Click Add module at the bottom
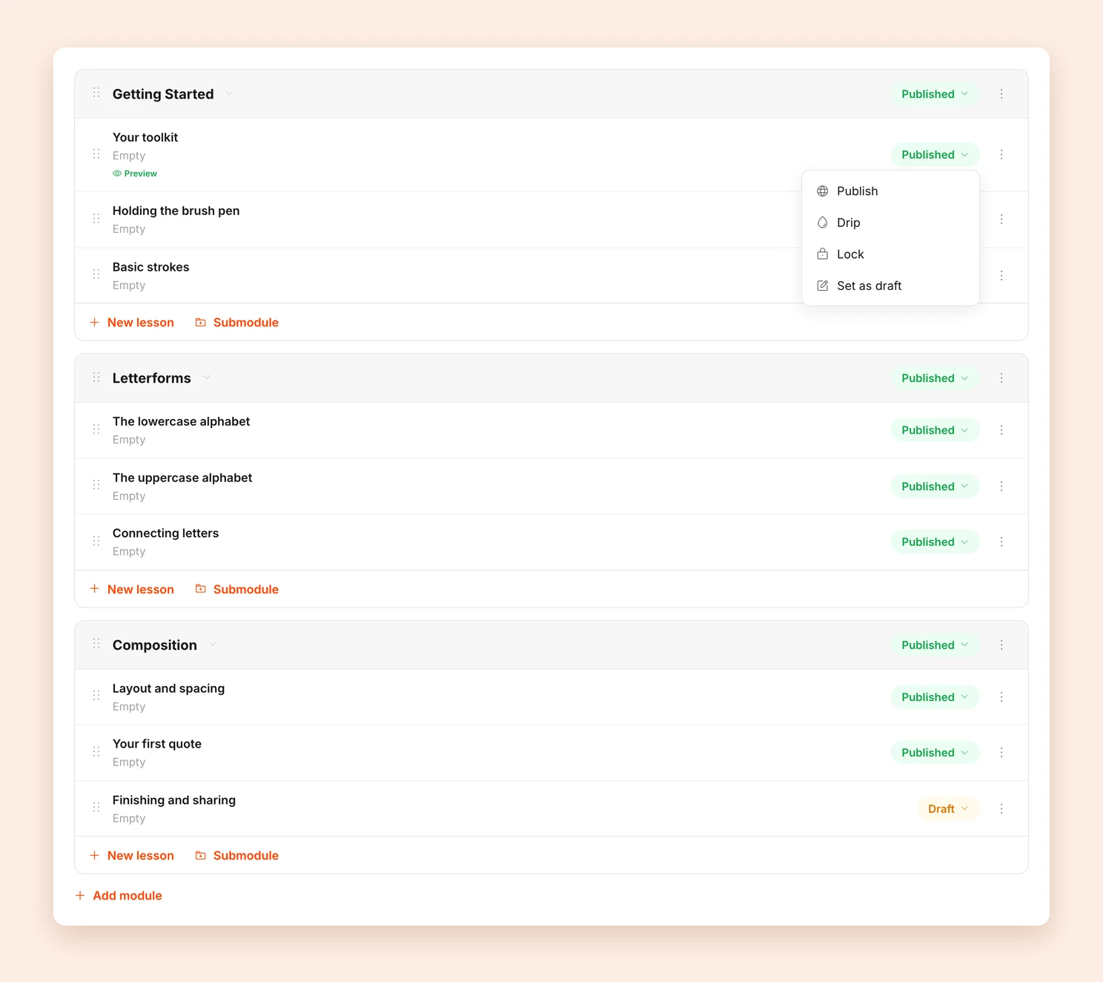 119,896
